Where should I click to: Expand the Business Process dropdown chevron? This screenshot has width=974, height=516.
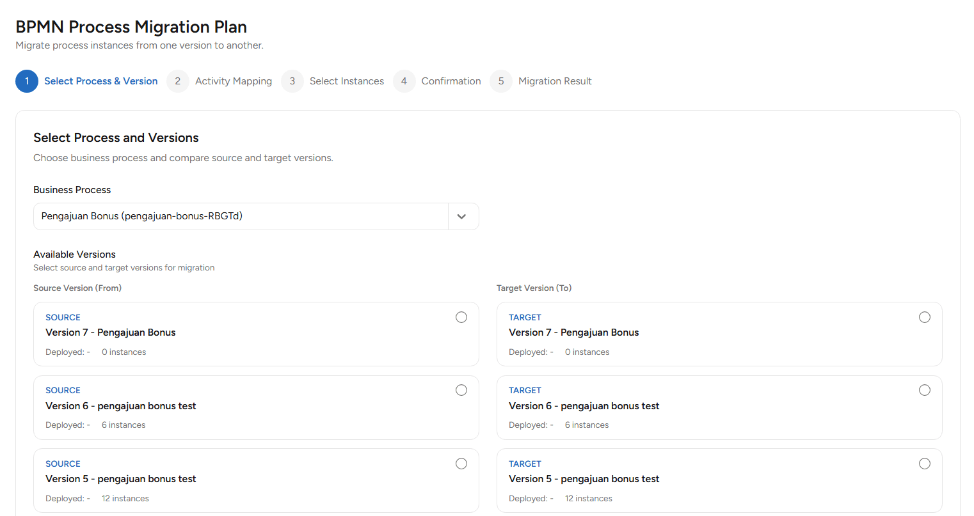(x=462, y=216)
